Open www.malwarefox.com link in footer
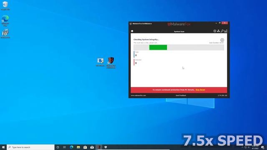This screenshot has height=150, width=267. pyautogui.click(x=138, y=95)
